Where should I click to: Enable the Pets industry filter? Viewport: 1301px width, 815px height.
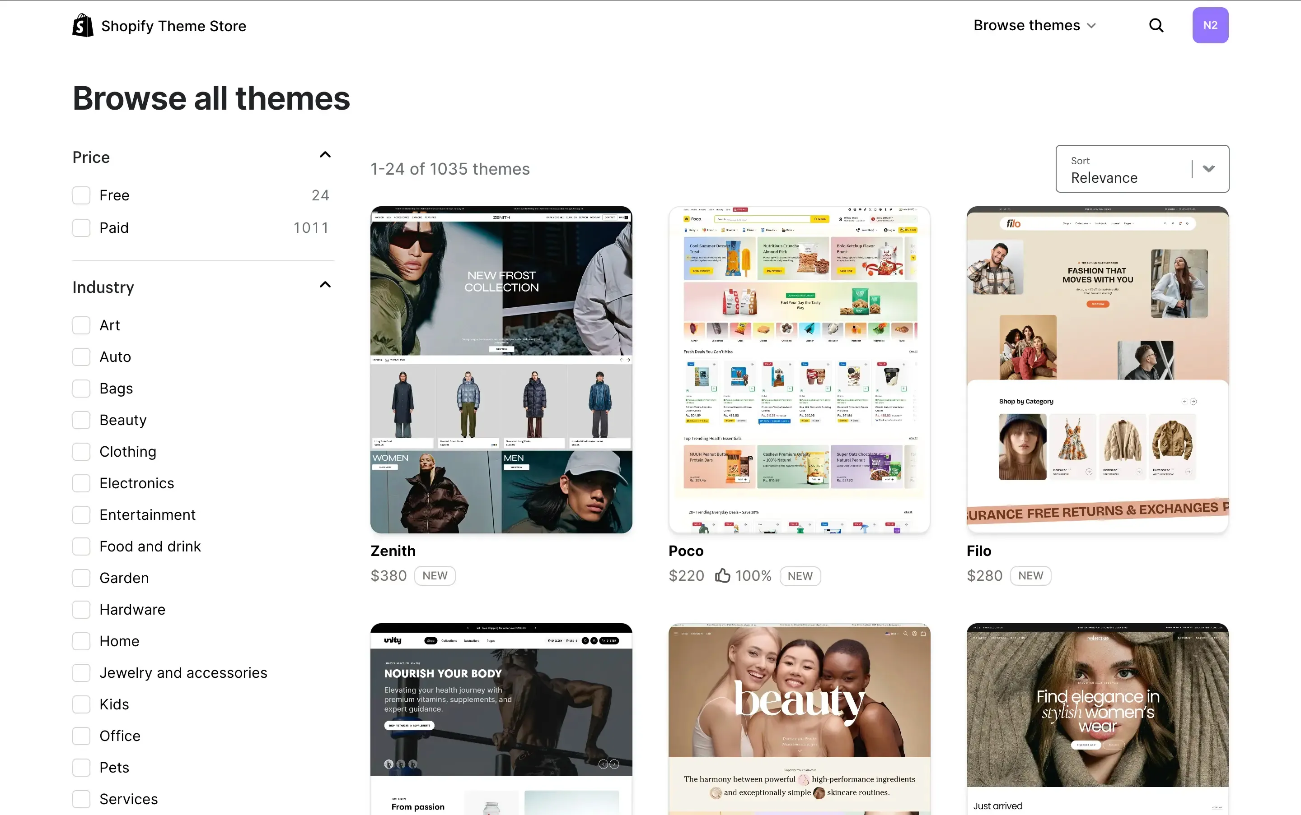[81, 767]
